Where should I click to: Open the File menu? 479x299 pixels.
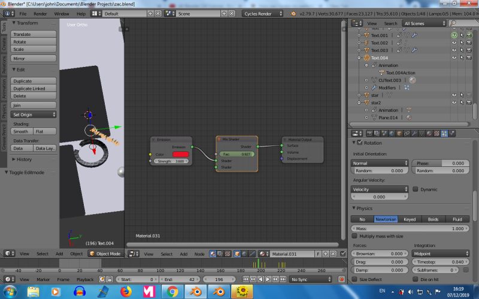point(23,14)
